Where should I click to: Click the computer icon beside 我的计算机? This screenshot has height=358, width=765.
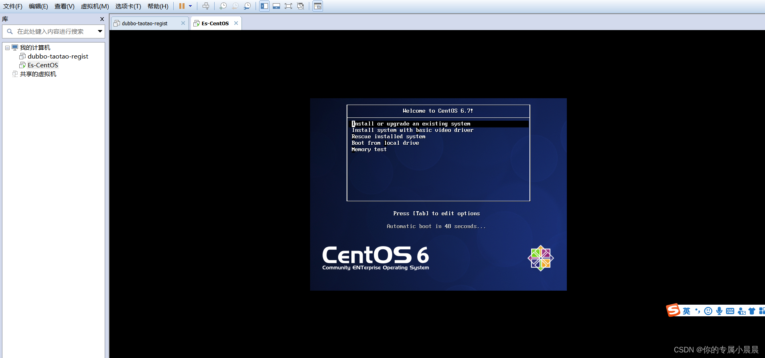(x=15, y=47)
